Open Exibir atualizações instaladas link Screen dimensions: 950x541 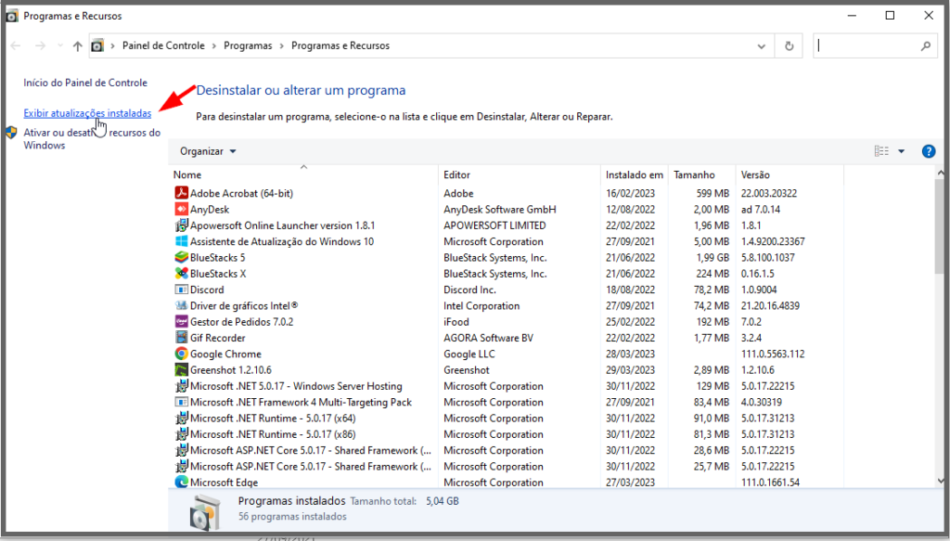(x=87, y=113)
